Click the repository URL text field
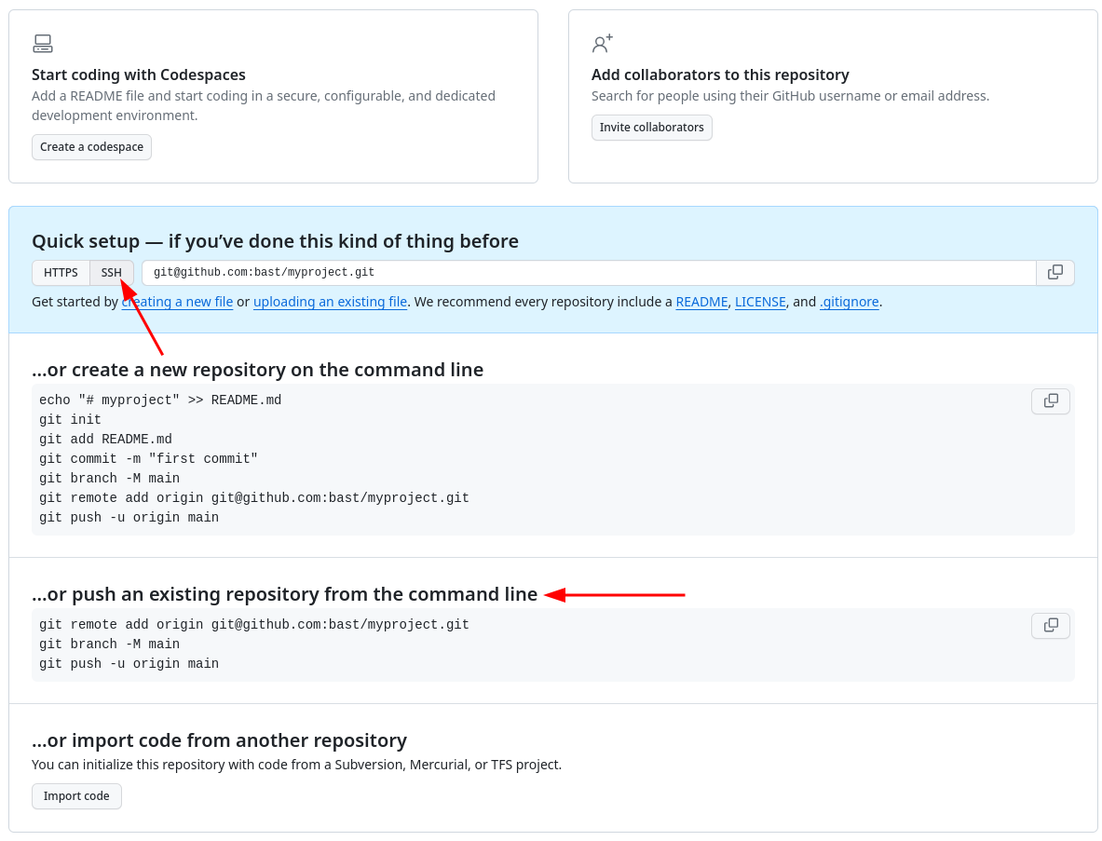Screen dimensions: 1102x841 (588, 273)
